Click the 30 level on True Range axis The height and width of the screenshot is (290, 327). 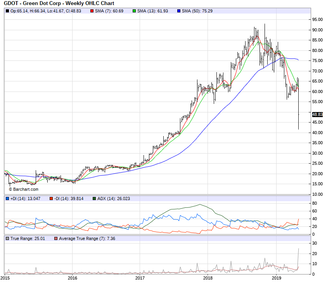coord(315,243)
